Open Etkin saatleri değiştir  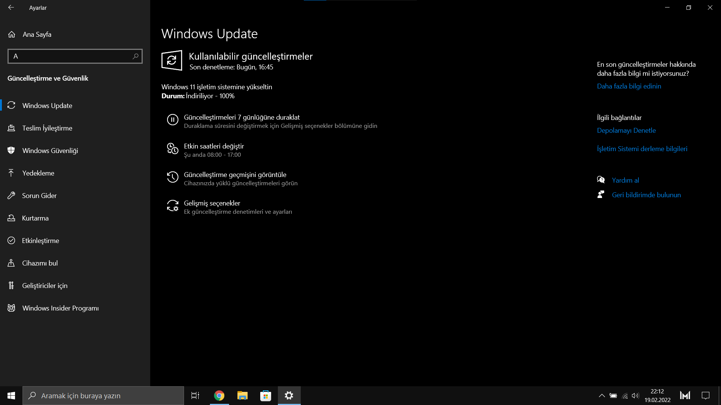point(214,146)
